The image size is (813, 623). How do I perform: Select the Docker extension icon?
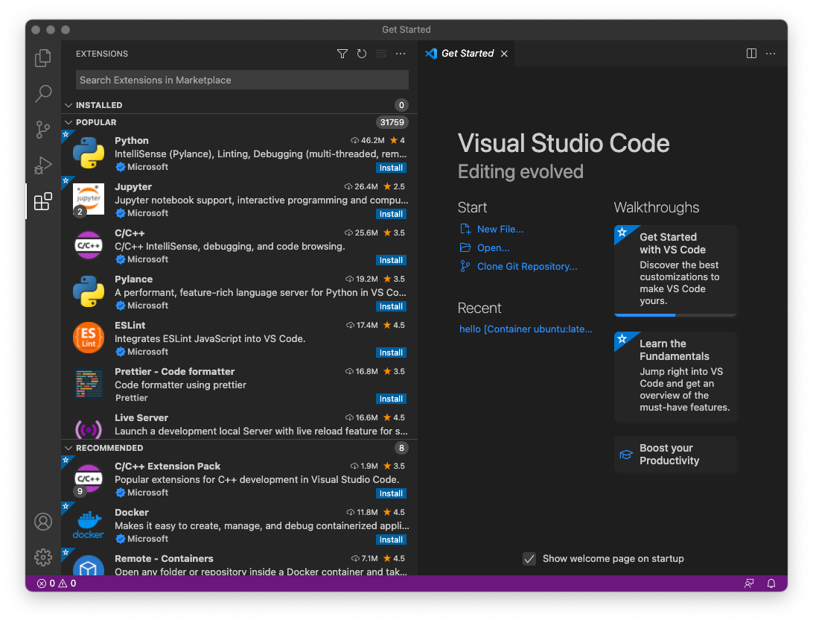[x=89, y=525]
